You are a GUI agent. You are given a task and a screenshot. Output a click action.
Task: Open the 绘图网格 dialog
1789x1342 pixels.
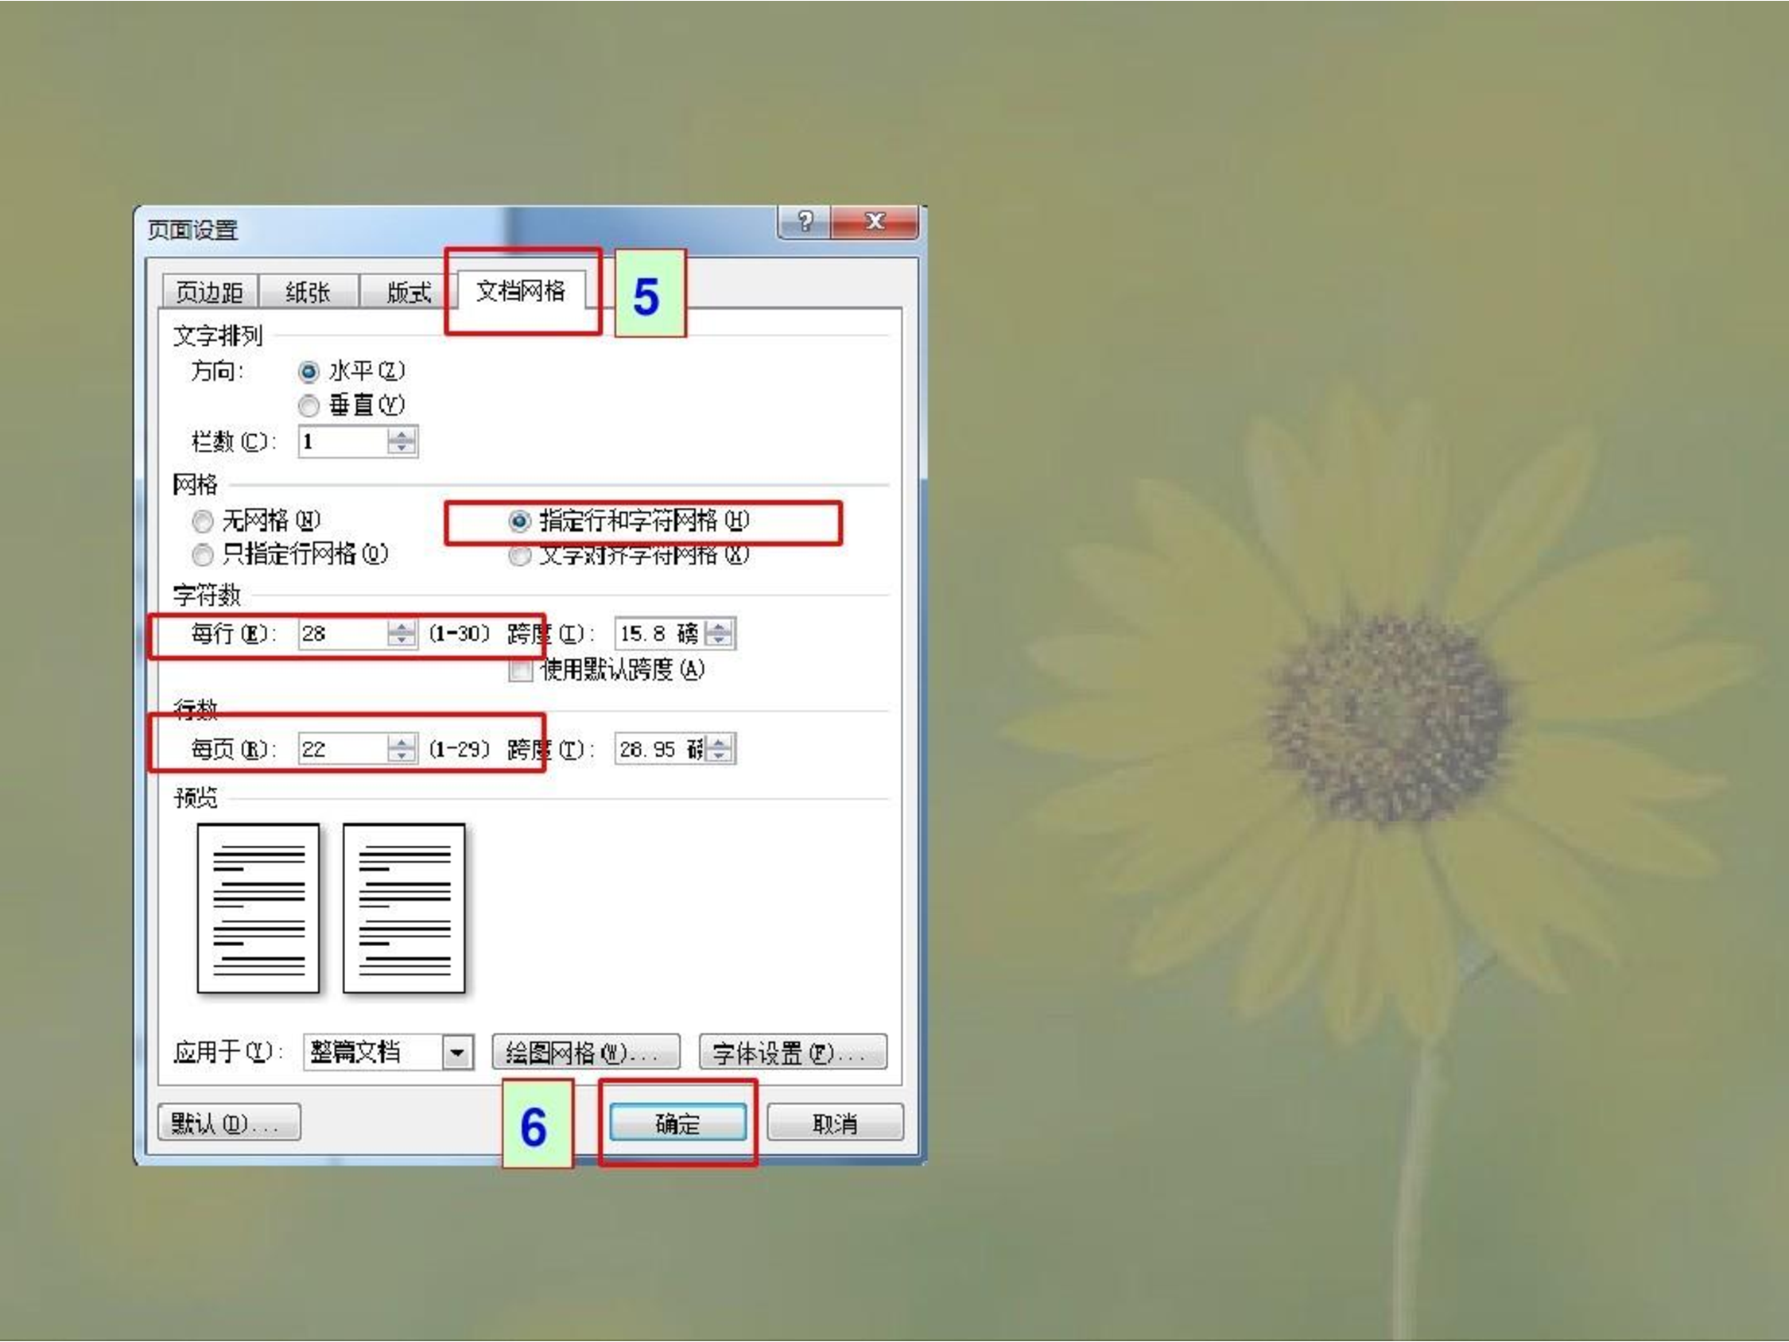tap(585, 1052)
